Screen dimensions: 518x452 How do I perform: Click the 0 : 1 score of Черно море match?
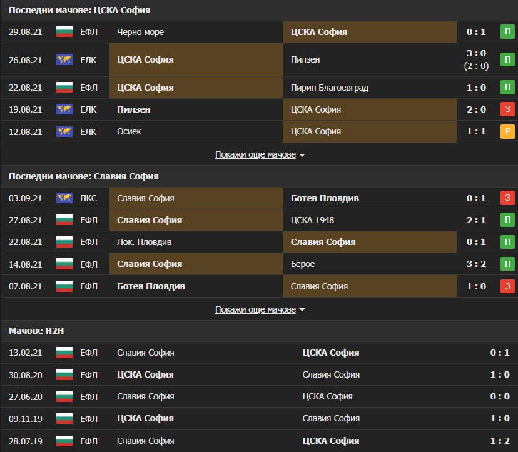[x=476, y=32]
